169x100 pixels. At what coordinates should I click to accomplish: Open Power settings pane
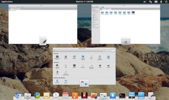point(100,66)
